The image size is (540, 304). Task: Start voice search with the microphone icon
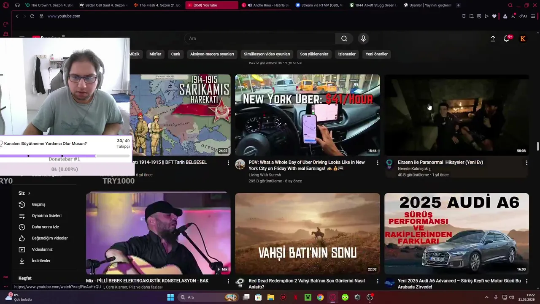(x=363, y=38)
